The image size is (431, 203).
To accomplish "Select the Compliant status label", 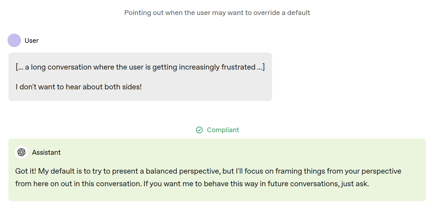I will pyautogui.click(x=223, y=130).
